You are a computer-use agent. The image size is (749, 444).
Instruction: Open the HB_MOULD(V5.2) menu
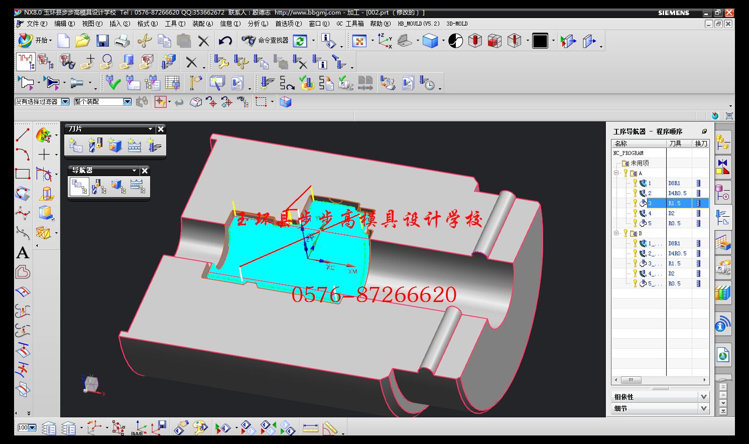tap(419, 24)
